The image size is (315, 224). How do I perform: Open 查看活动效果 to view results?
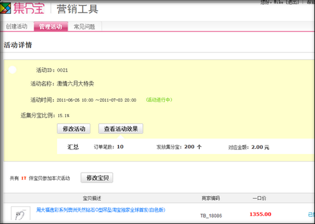click(x=121, y=129)
